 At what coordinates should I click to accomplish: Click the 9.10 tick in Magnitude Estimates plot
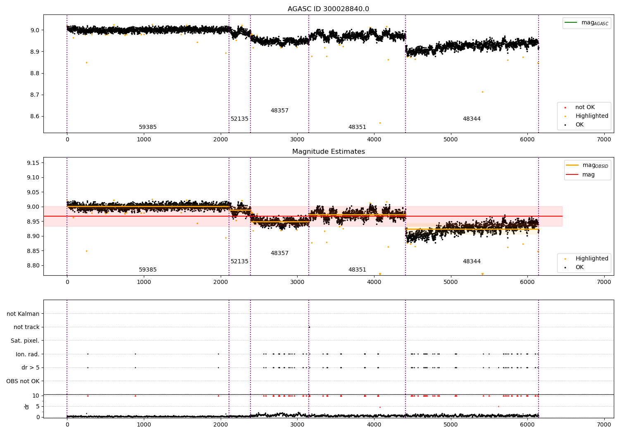(x=33, y=178)
